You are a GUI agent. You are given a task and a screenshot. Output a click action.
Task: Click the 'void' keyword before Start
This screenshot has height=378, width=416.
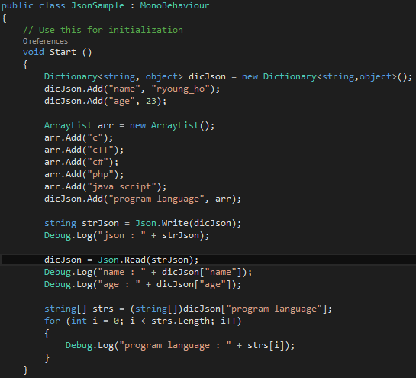coord(34,52)
